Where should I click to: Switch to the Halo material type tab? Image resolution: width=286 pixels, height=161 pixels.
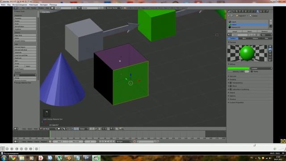point(266,38)
